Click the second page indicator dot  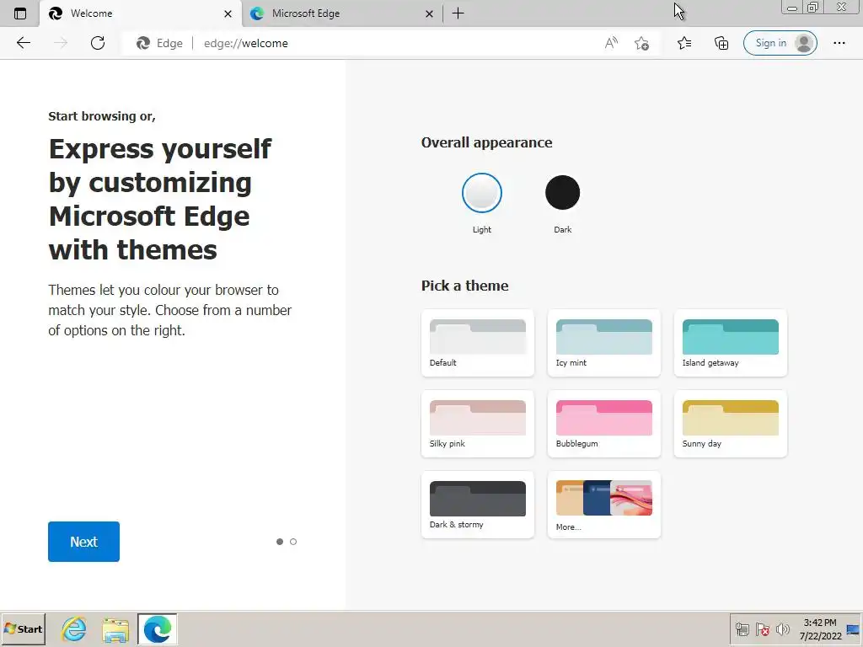click(x=293, y=542)
